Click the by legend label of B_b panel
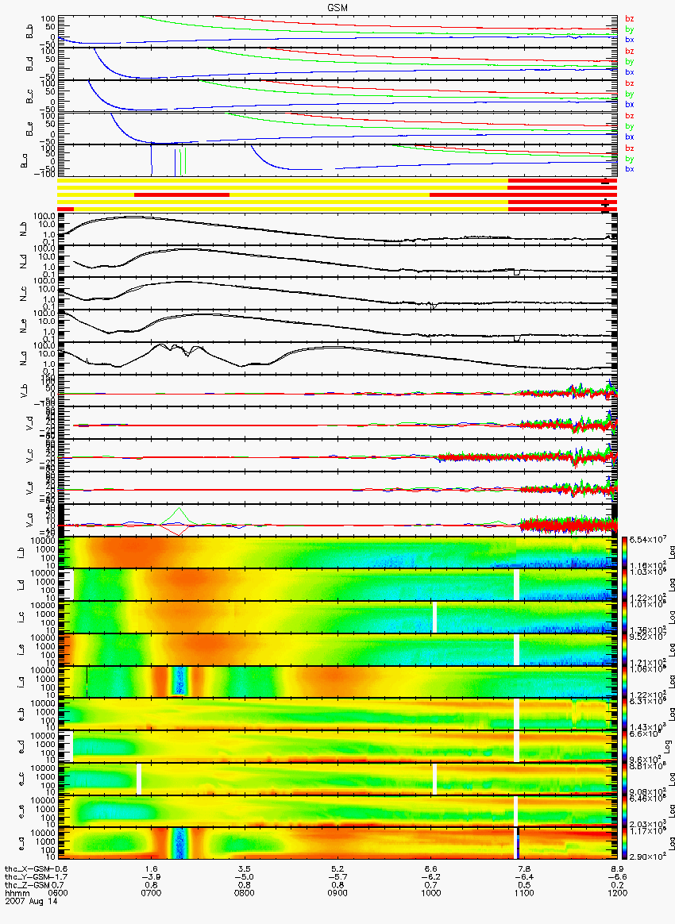The height and width of the screenshot is (924, 675). (630, 29)
